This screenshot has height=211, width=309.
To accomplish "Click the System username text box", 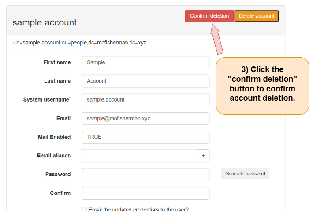I will (x=145, y=100).
